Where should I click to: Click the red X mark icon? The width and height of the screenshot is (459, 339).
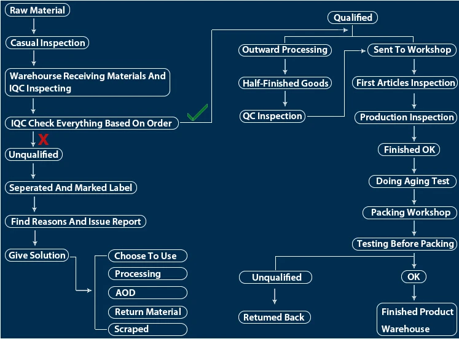click(44, 139)
